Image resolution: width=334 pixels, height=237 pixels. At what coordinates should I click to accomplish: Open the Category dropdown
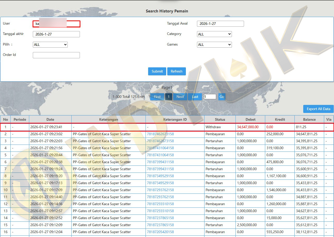click(214, 34)
